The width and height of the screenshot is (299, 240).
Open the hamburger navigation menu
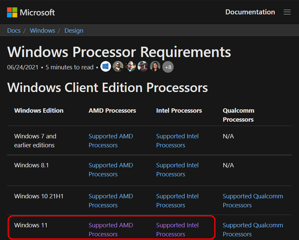[x=287, y=12]
